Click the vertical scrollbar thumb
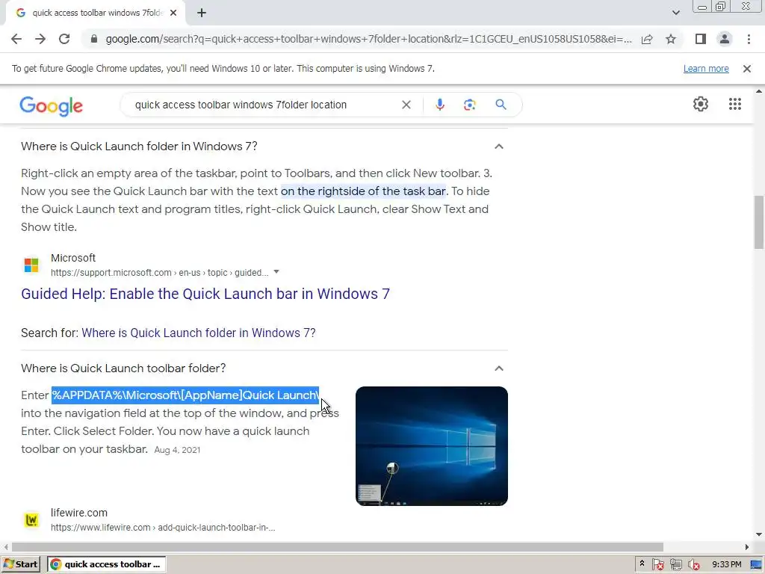Image resolution: width=765 pixels, height=574 pixels. [759, 222]
